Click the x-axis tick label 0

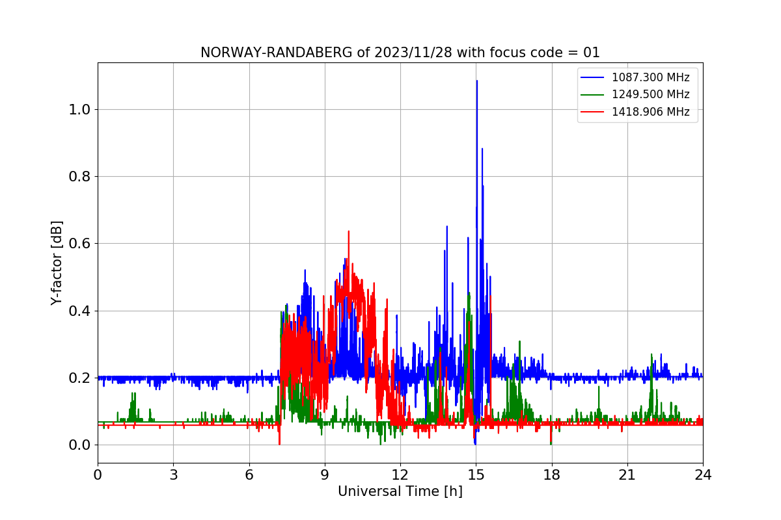point(98,475)
